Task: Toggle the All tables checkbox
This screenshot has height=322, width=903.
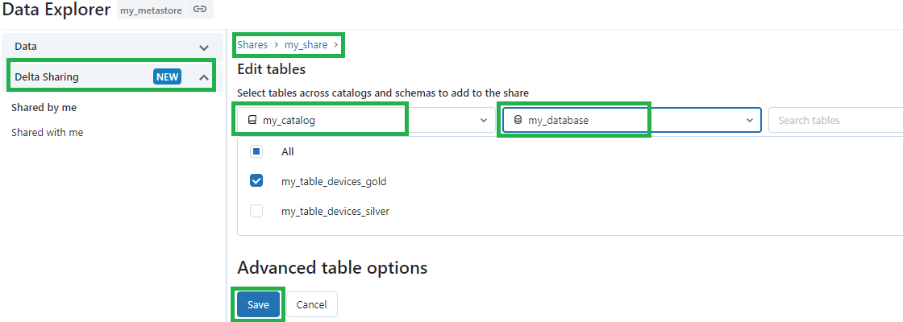Action: pyautogui.click(x=256, y=152)
